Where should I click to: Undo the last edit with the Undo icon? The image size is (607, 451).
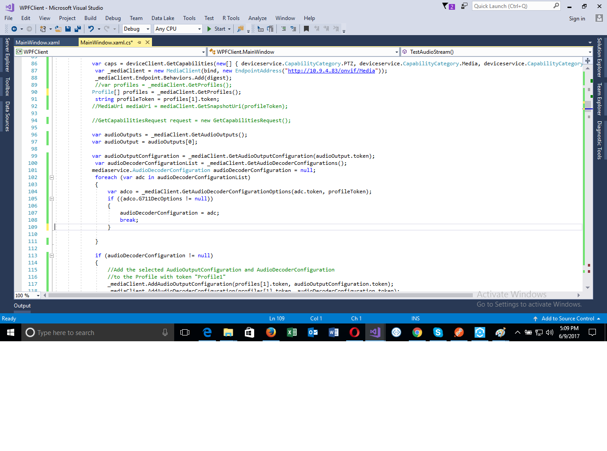pos(91,29)
